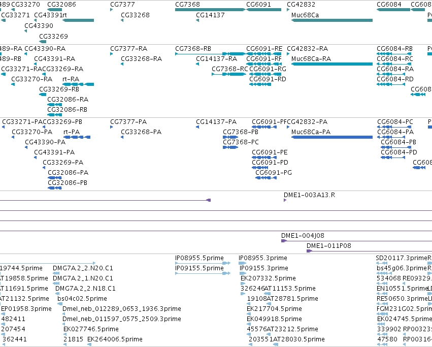Click the CG7368-PB protein label
This screenshot has height=347, width=432.
tap(241, 132)
